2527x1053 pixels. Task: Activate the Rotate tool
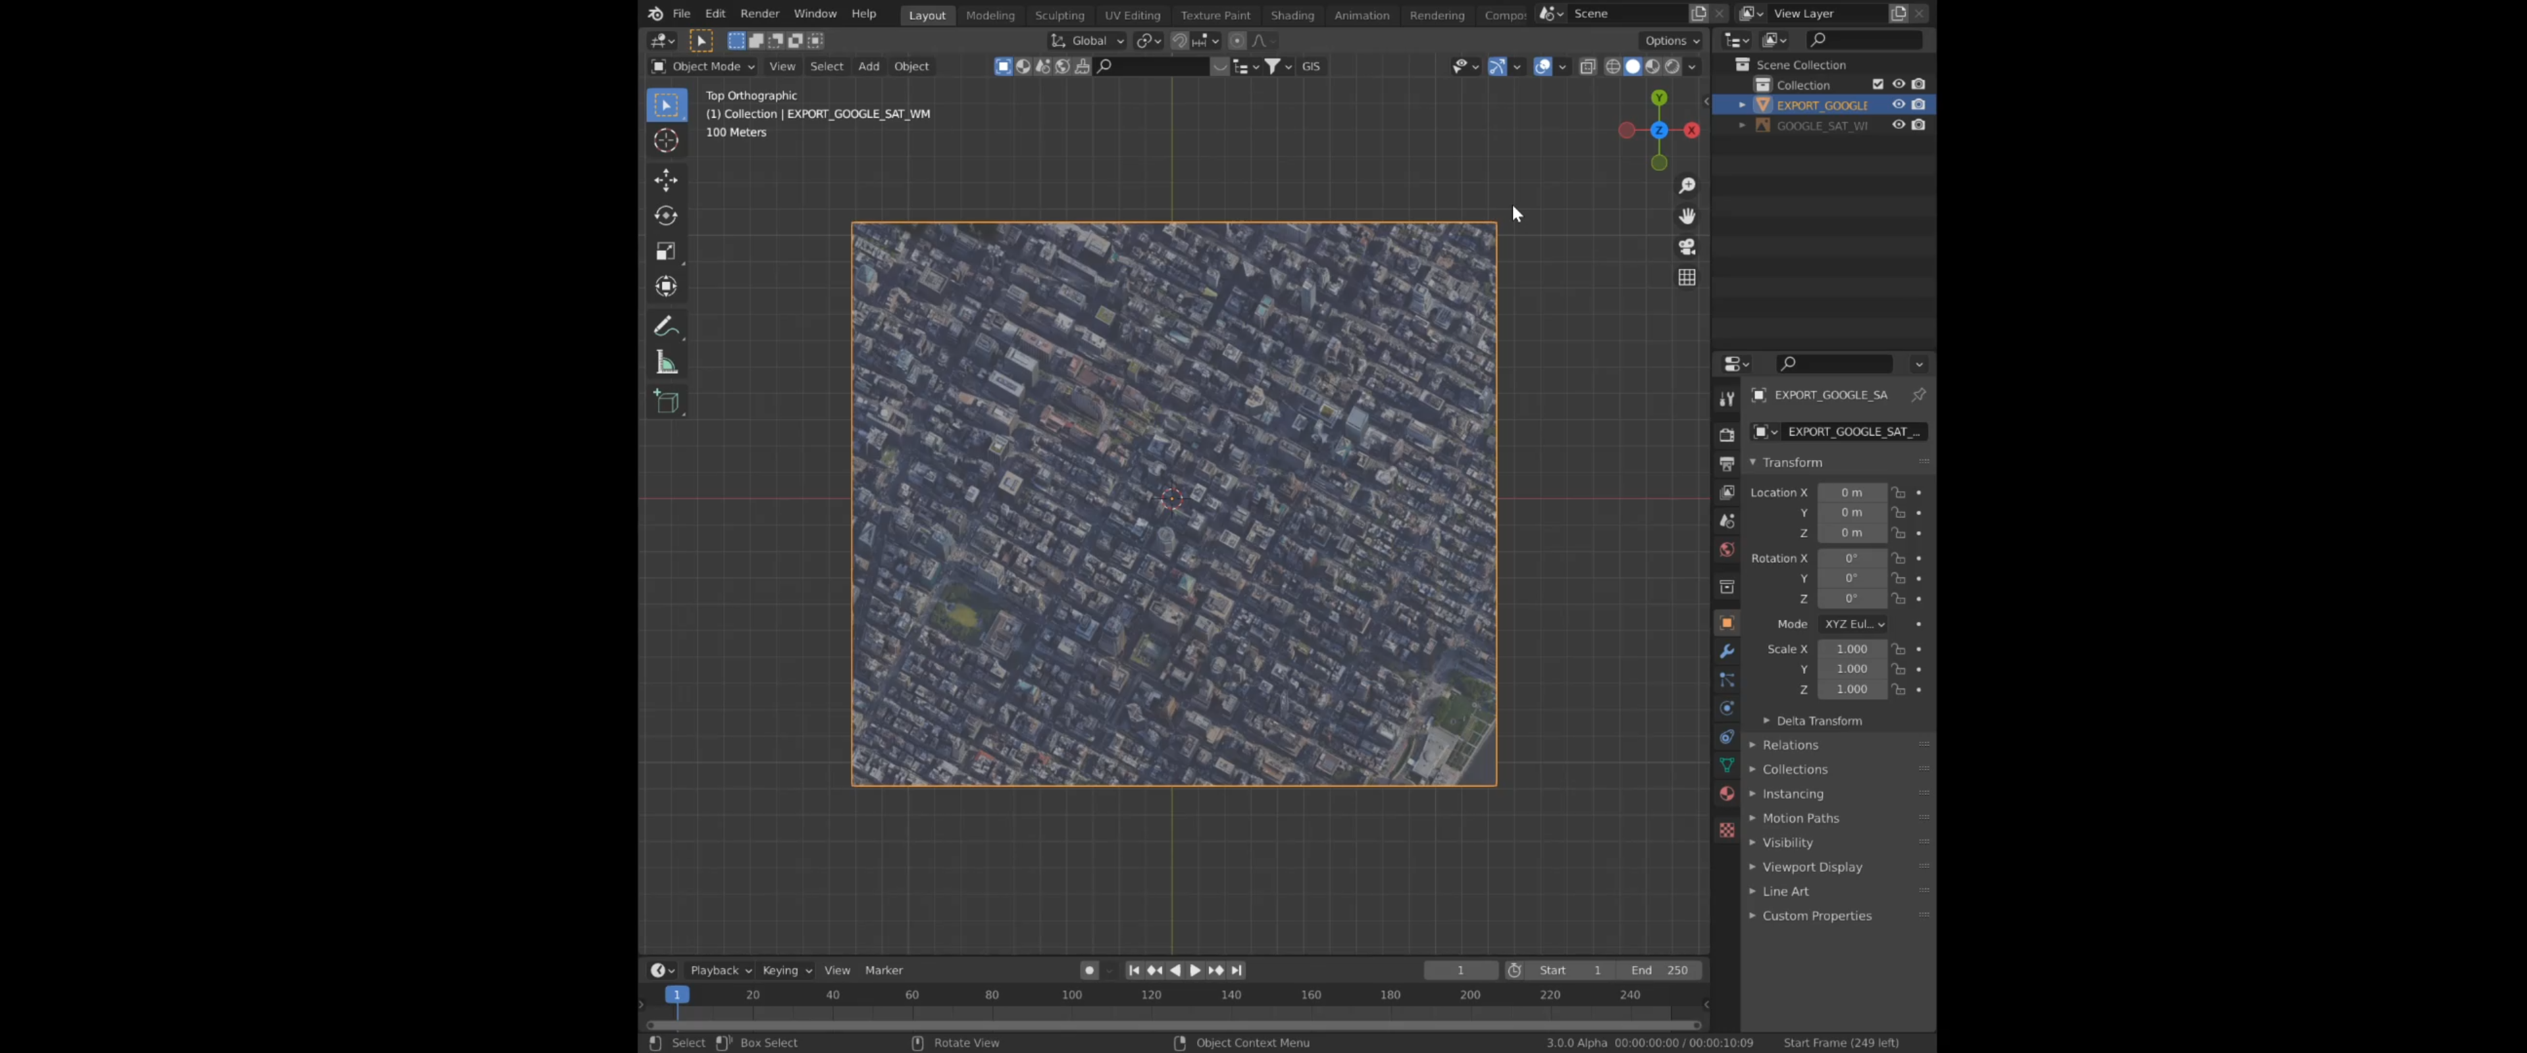point(666,215)
